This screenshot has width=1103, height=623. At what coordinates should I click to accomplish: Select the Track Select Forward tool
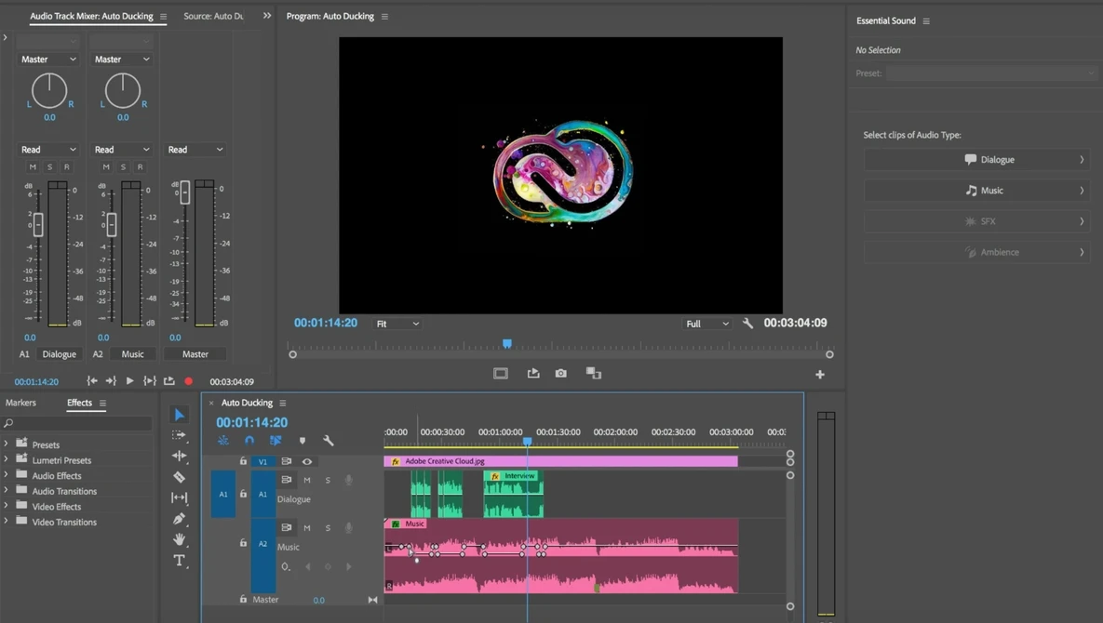[180, 435]
